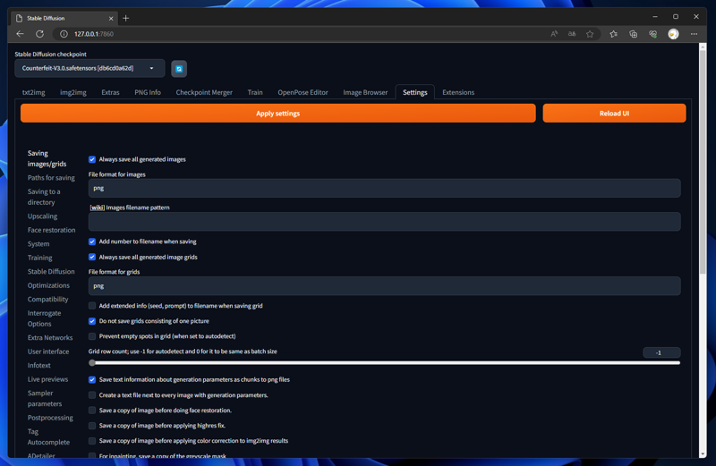Enable Save copy before applying highres fix
Screen dimensions: 716x466
click(x=92, y=426)
